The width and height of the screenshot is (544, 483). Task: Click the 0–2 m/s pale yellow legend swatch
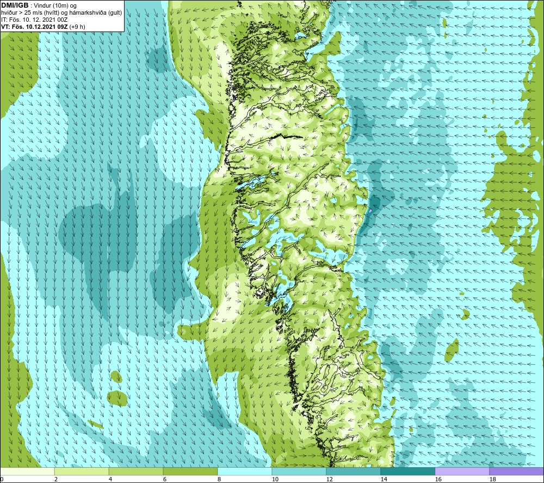pyautogui.click(x=27, y=472)
